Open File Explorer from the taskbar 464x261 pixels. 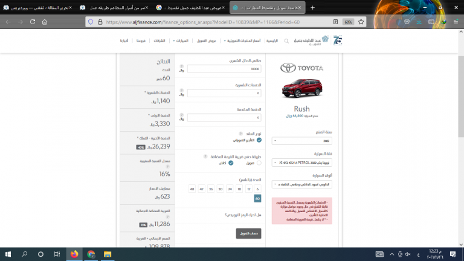108,254
